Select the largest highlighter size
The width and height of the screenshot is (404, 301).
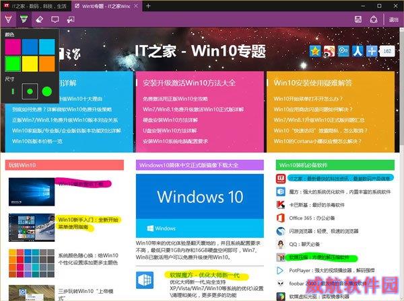(47, 91)
